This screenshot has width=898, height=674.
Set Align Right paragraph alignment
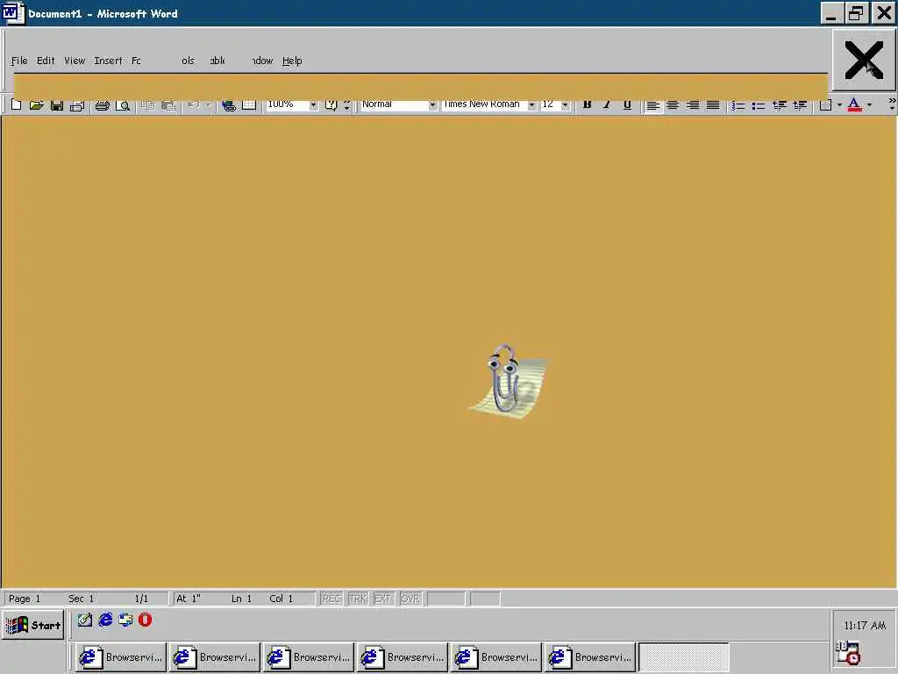click(693, 105)
